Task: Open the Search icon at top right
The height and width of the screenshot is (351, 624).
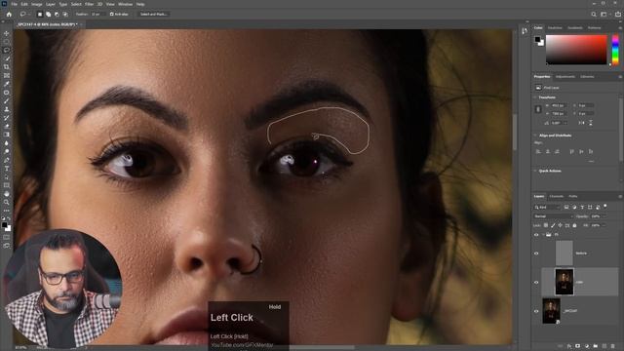Action: [594, 15]
